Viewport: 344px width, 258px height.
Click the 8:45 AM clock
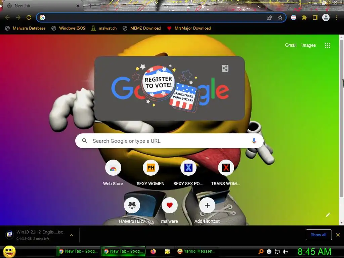click(314, 252)
